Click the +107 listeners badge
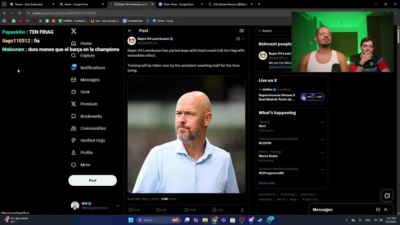Screen dimensions: 400x225 point(312,97)
